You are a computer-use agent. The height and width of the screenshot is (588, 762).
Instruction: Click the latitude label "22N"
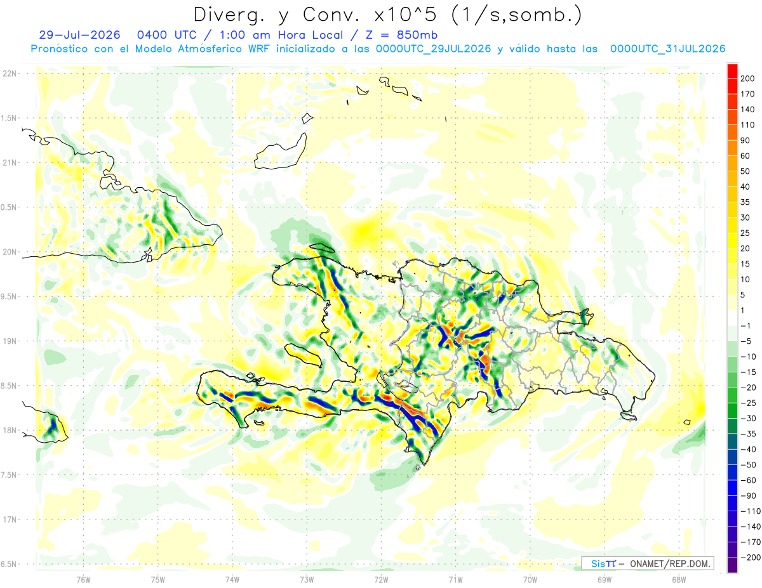click(x=10, y=73)
